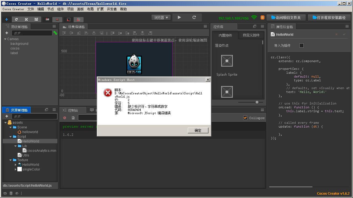The height and width of the screenshot is (198, 353).
Task: Click the 打开程序安装路径 button
Action: point(329,18)
